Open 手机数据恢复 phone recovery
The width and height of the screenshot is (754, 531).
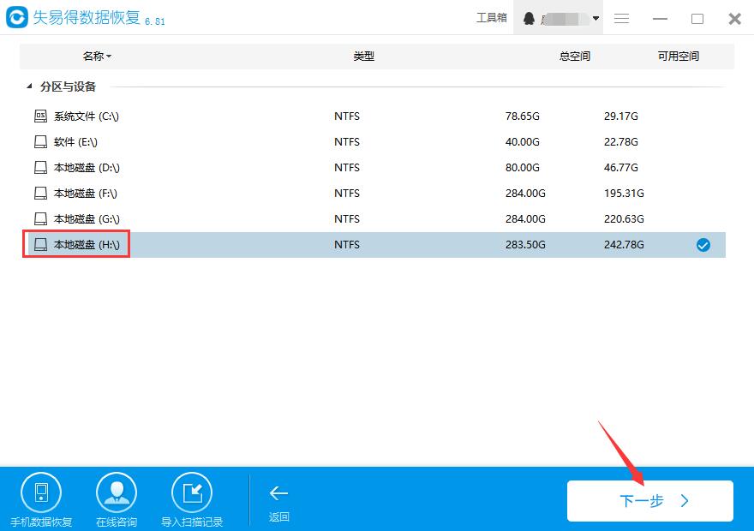[x=41, y=500]
